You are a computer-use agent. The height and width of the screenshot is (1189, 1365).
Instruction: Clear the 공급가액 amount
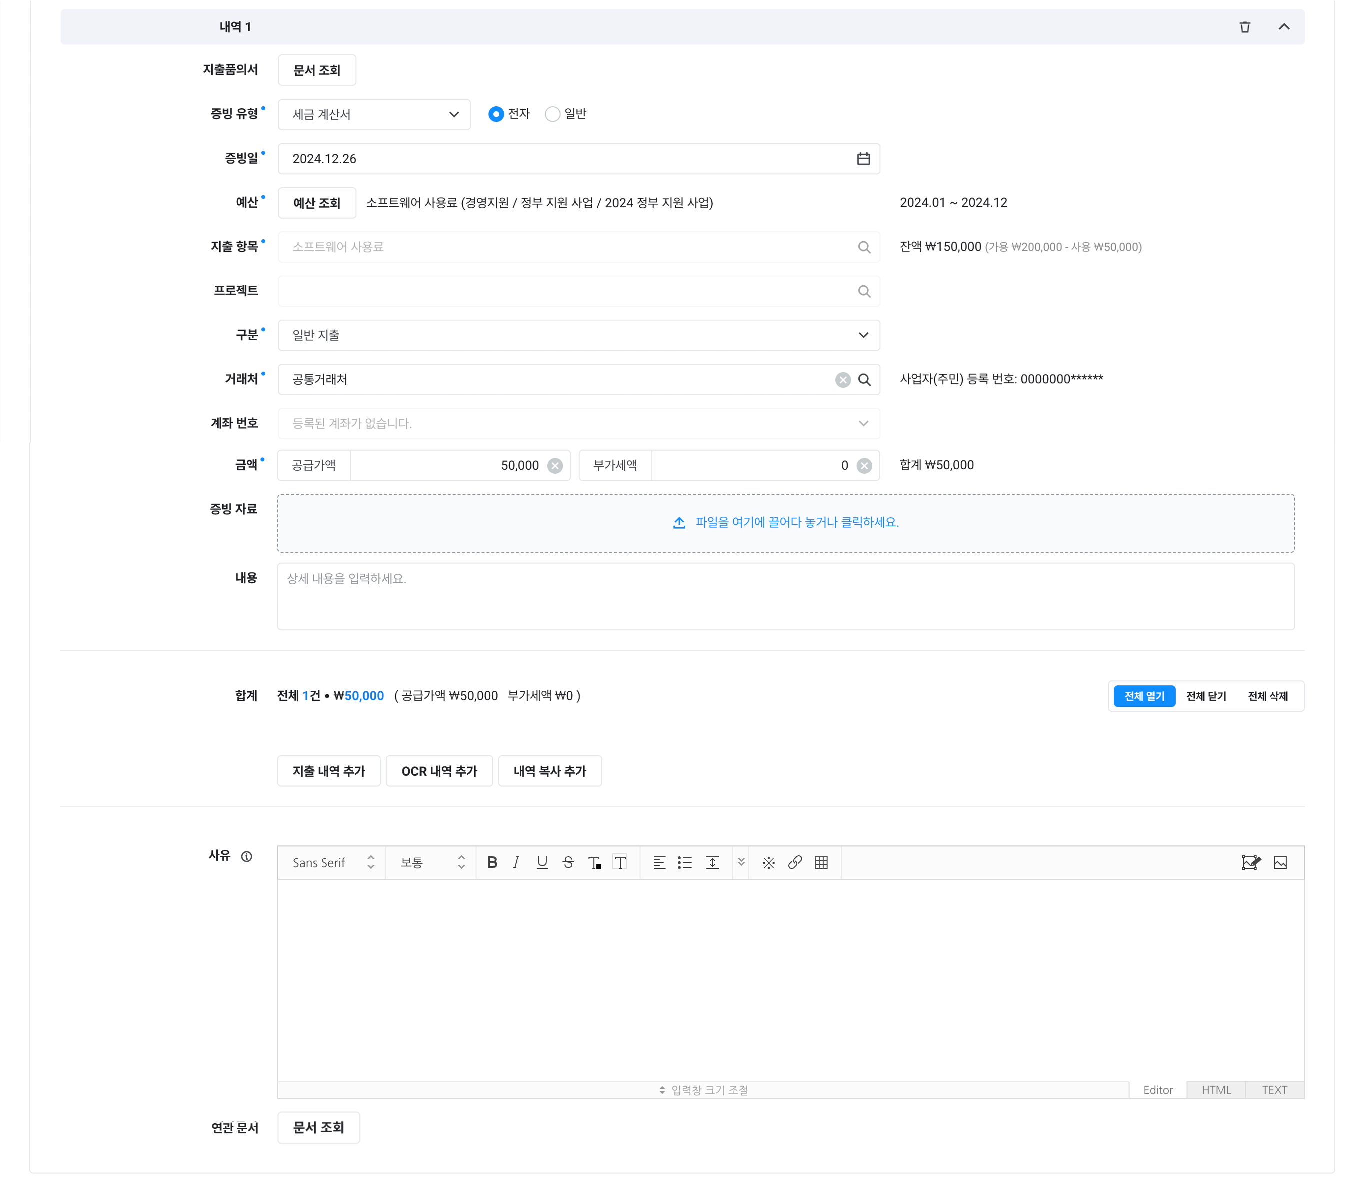point(555,466)
